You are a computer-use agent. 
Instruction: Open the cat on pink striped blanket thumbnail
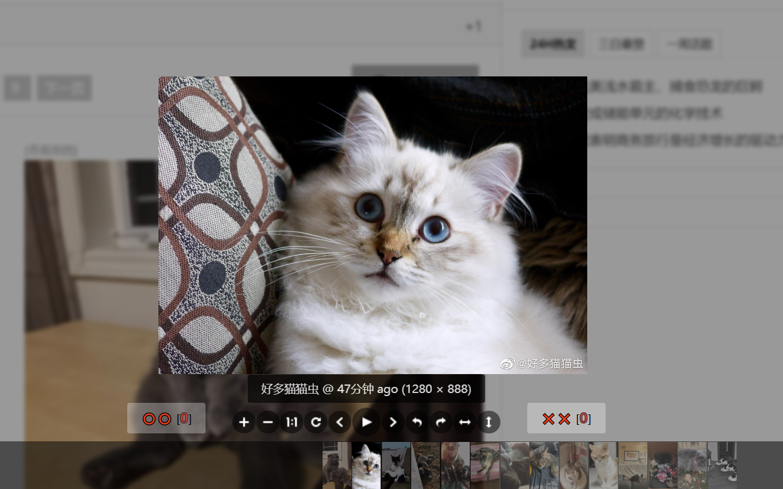click(x=485, y=465)
